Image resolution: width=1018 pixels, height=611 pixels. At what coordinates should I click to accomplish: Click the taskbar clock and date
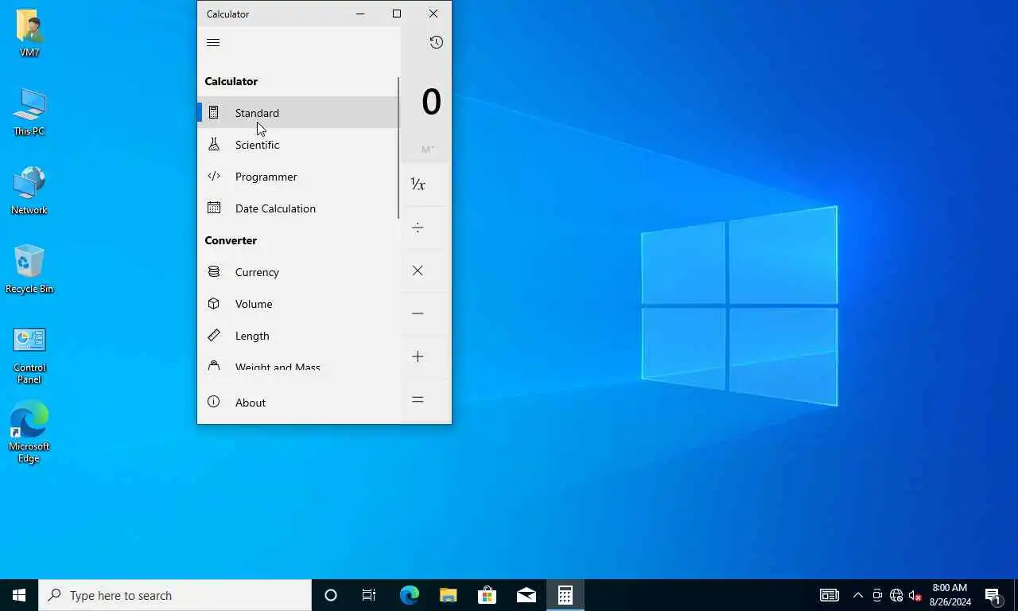coord(950,595)
